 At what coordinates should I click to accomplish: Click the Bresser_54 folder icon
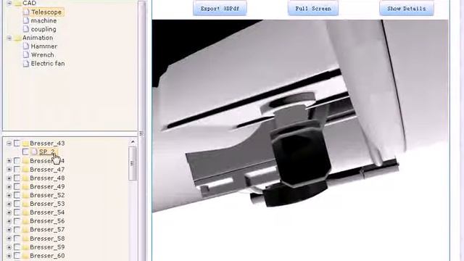(25, 212)
